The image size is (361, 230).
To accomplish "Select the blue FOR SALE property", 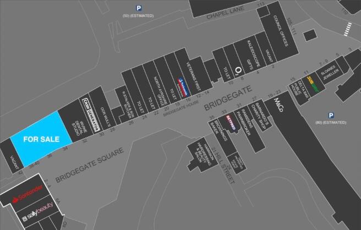I will pos(39,139).
